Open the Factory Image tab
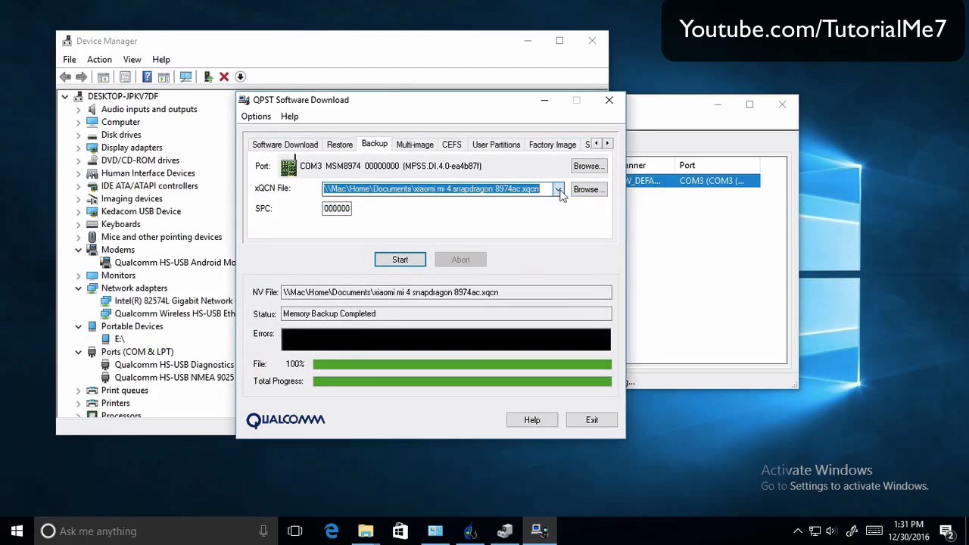969x545 pixels. pyautogui.click(x=553, y=145)
